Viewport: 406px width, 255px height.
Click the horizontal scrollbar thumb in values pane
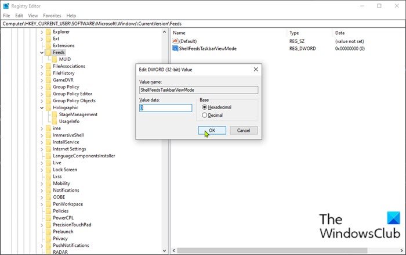[x=272, y=250]
